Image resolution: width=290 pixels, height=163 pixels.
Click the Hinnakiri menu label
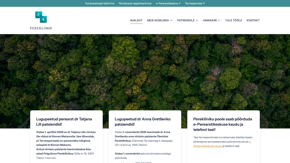tap(210, 21)
